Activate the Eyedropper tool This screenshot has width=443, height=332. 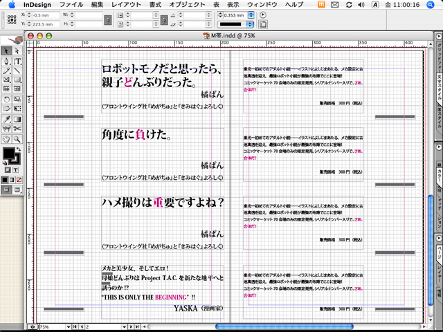(x=7, y=119)
